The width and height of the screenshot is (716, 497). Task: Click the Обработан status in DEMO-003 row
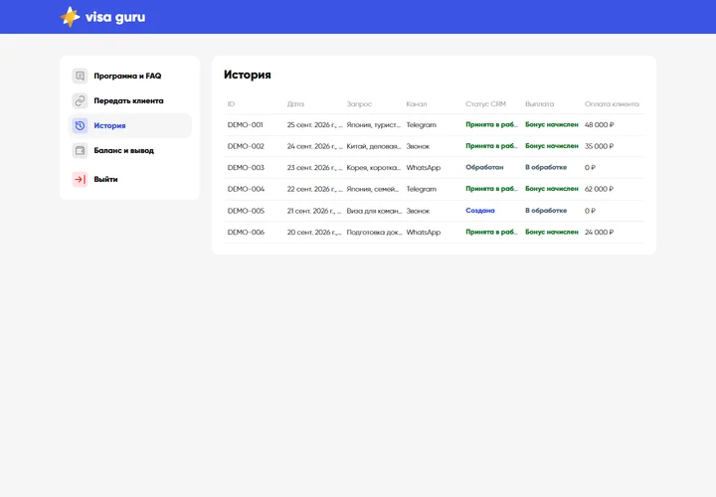(484, 168)
